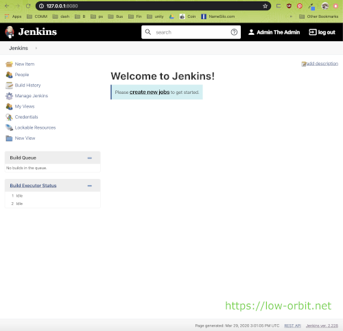Open the NameSilo.com bookmark
The height and width of the screenshot is (331, 343).
[x=218, y=16]
